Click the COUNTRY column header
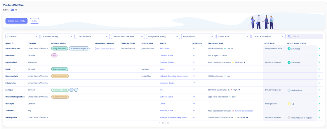 pyautogui.click(x=32, y=43)
